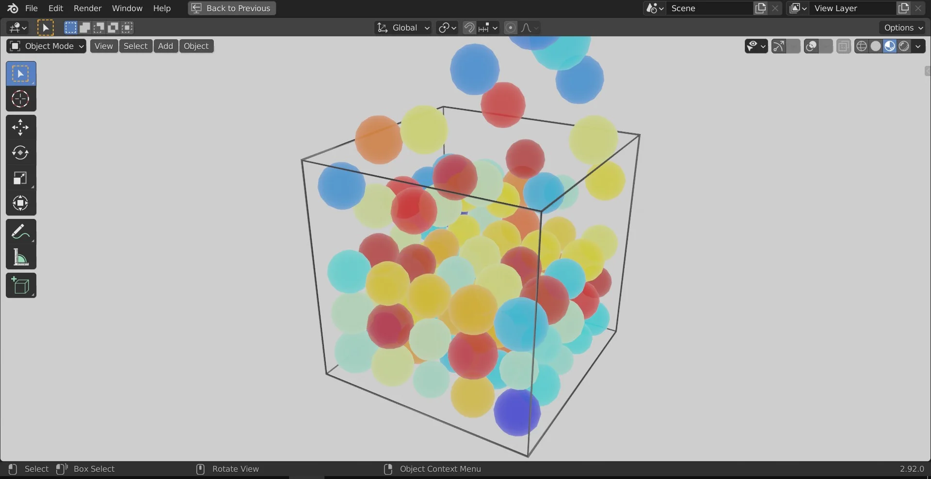Click the Select menu button in header
Screen dimensions: 931x479
tap(135, 46)
